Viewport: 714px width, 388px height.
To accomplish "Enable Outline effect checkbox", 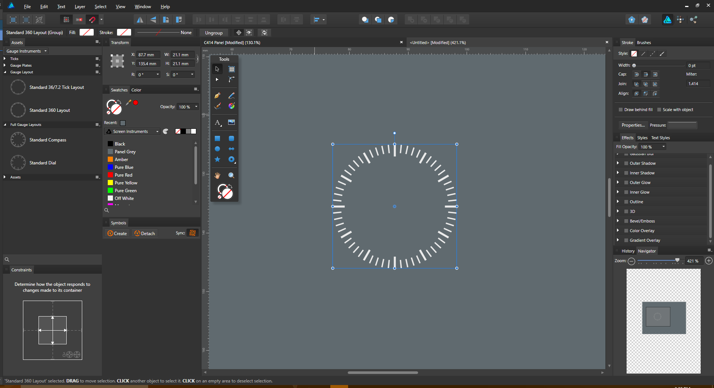I will click(x=626, y=202).
